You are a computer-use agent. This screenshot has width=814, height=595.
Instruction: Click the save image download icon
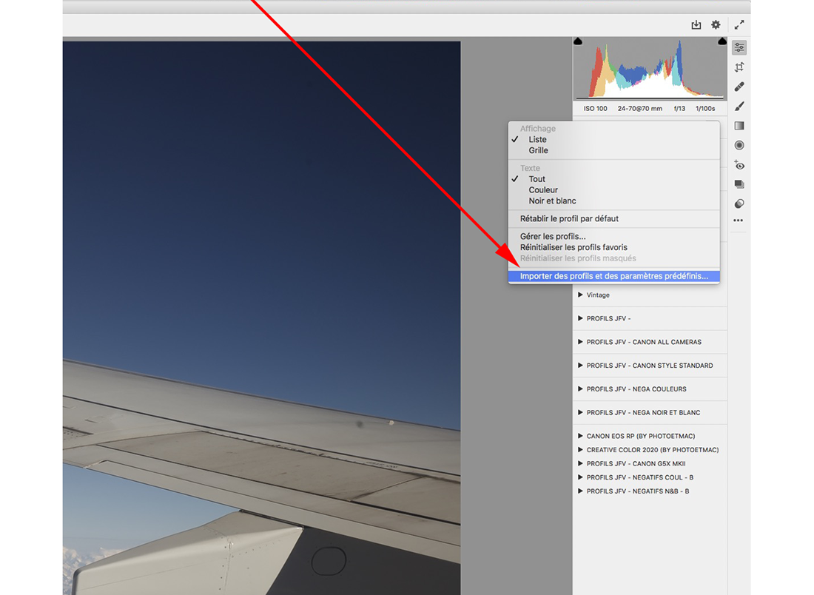click(x=696, y=25)
